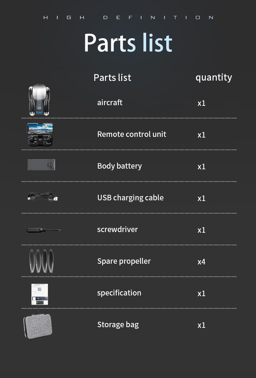Click the 'screwdriver' label
The image size is (256, 378).
(117, 229)
